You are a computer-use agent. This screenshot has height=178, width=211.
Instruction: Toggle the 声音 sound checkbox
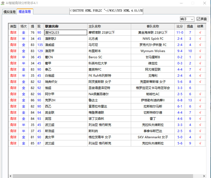[x=198, y=19]
